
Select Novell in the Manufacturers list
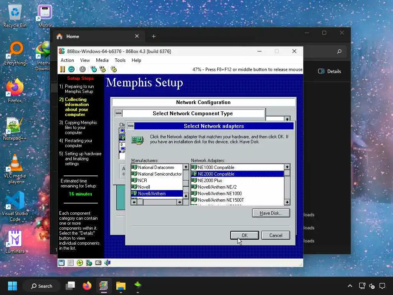(x=157, y=187)
